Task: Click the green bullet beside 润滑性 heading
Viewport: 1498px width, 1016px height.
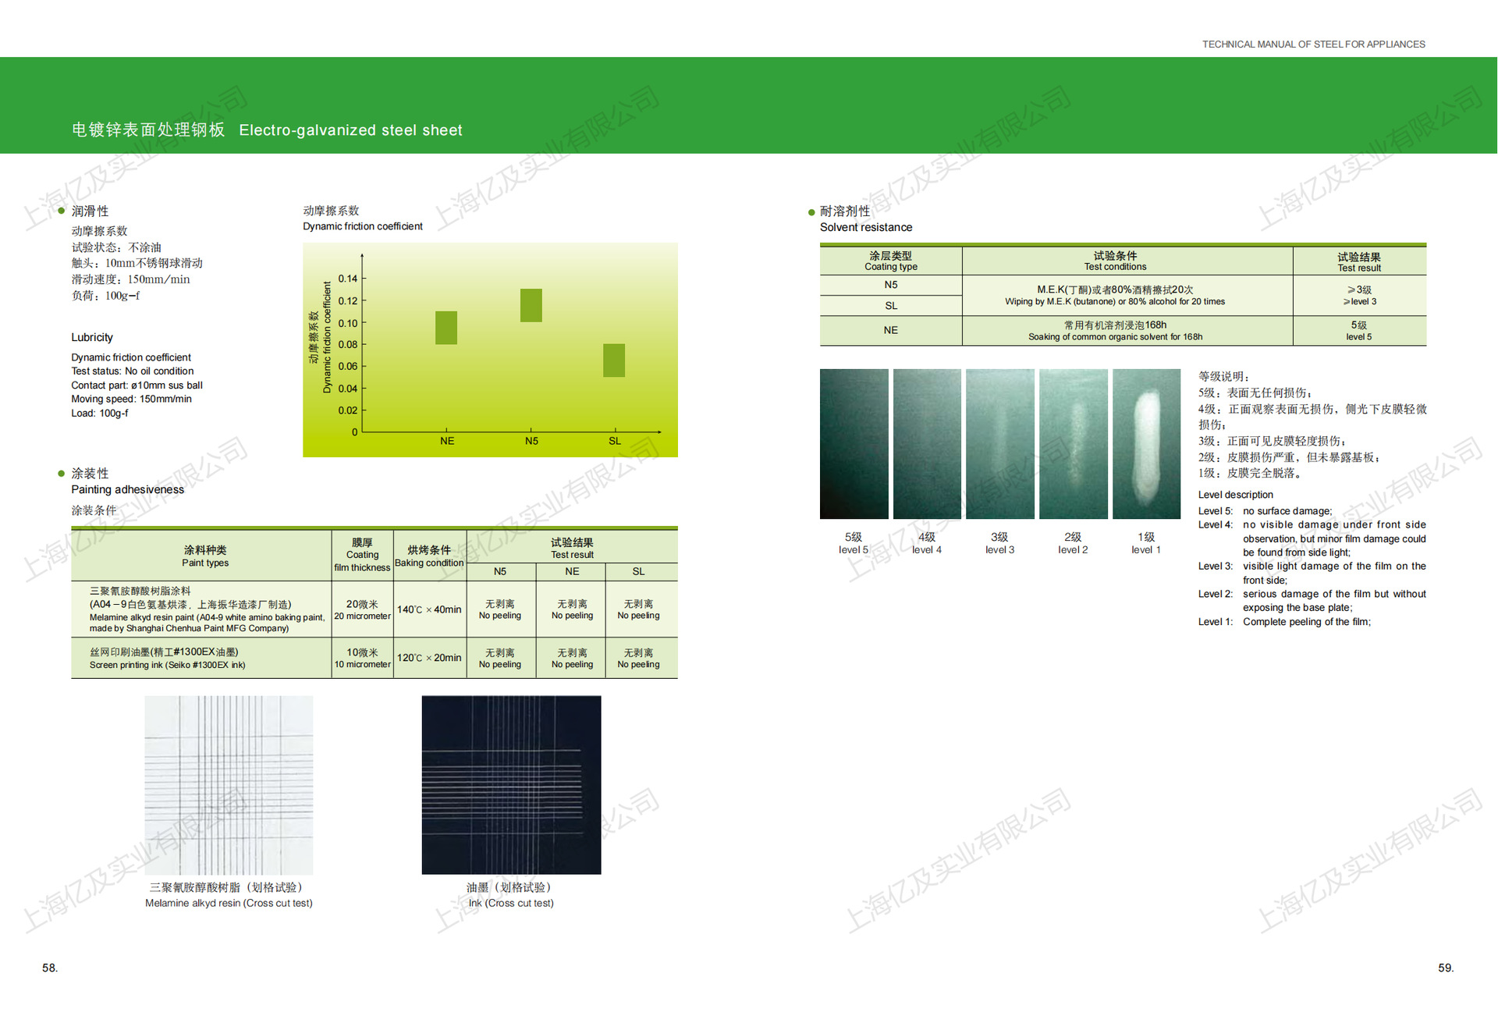Action: (x=62, y=211)
